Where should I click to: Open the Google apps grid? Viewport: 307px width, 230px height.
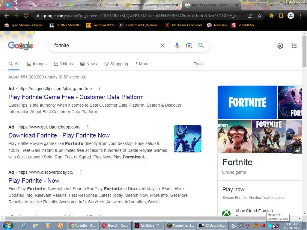(x=294, y=46)
